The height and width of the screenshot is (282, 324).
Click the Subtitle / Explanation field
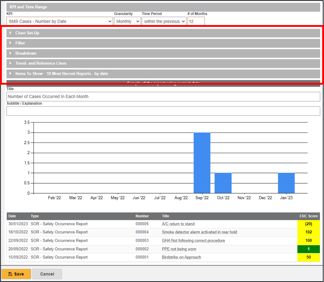tap(163, 111)
